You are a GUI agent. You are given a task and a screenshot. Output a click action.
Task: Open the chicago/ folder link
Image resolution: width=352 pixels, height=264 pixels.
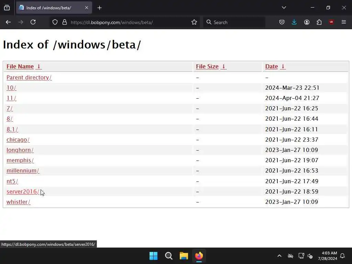(x=18, y=140)
